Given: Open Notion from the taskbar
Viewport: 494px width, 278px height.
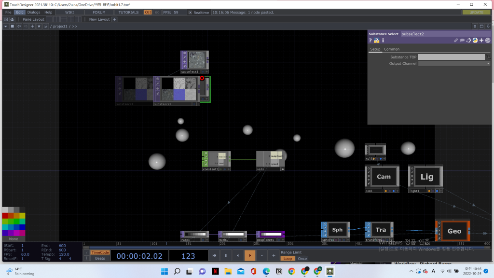Looking at the screenshot, I should (279, 271).
